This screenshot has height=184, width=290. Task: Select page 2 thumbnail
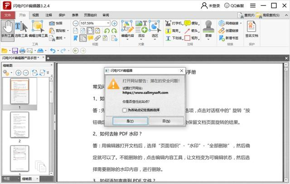click(x=19, y=125)
